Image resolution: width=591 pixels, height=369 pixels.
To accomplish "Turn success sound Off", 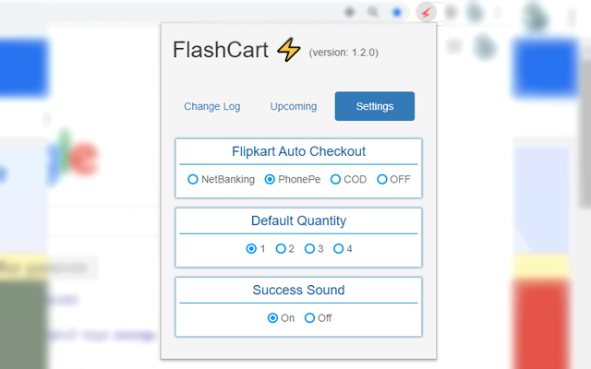I will [x=309, y=317].
